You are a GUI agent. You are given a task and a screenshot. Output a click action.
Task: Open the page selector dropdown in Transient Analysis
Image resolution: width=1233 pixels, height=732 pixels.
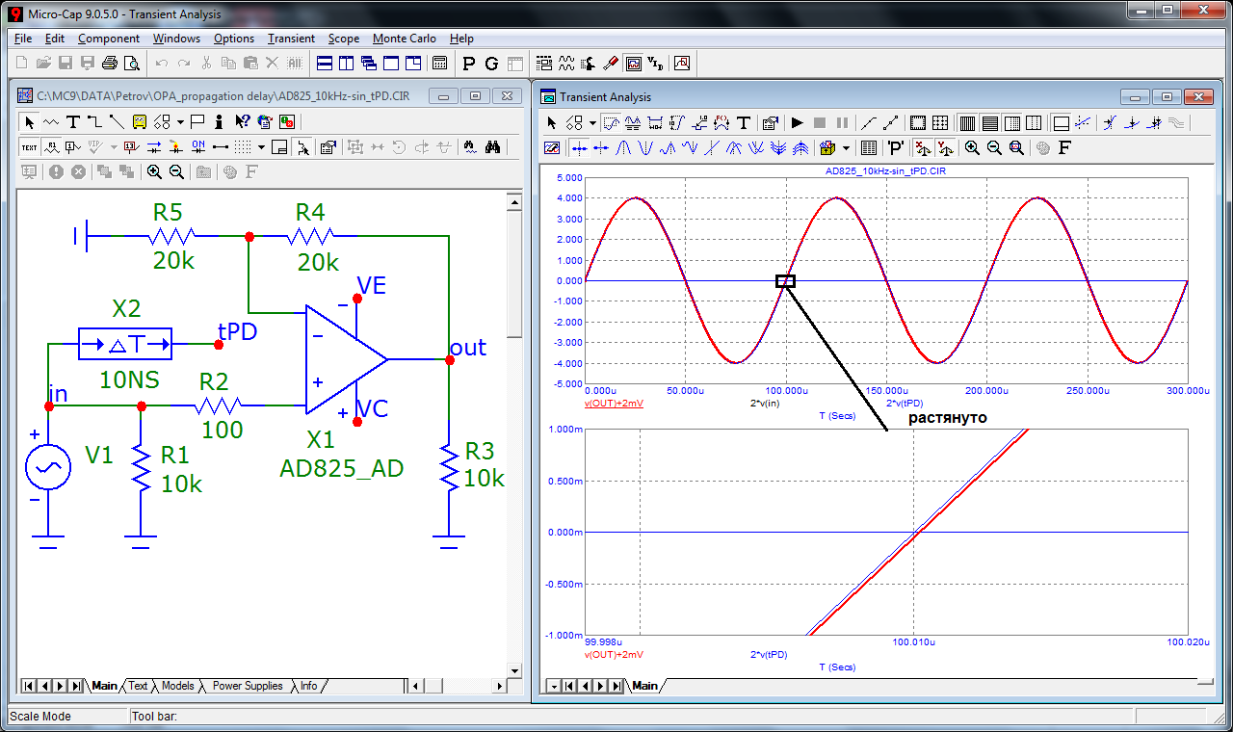(552, 686)
